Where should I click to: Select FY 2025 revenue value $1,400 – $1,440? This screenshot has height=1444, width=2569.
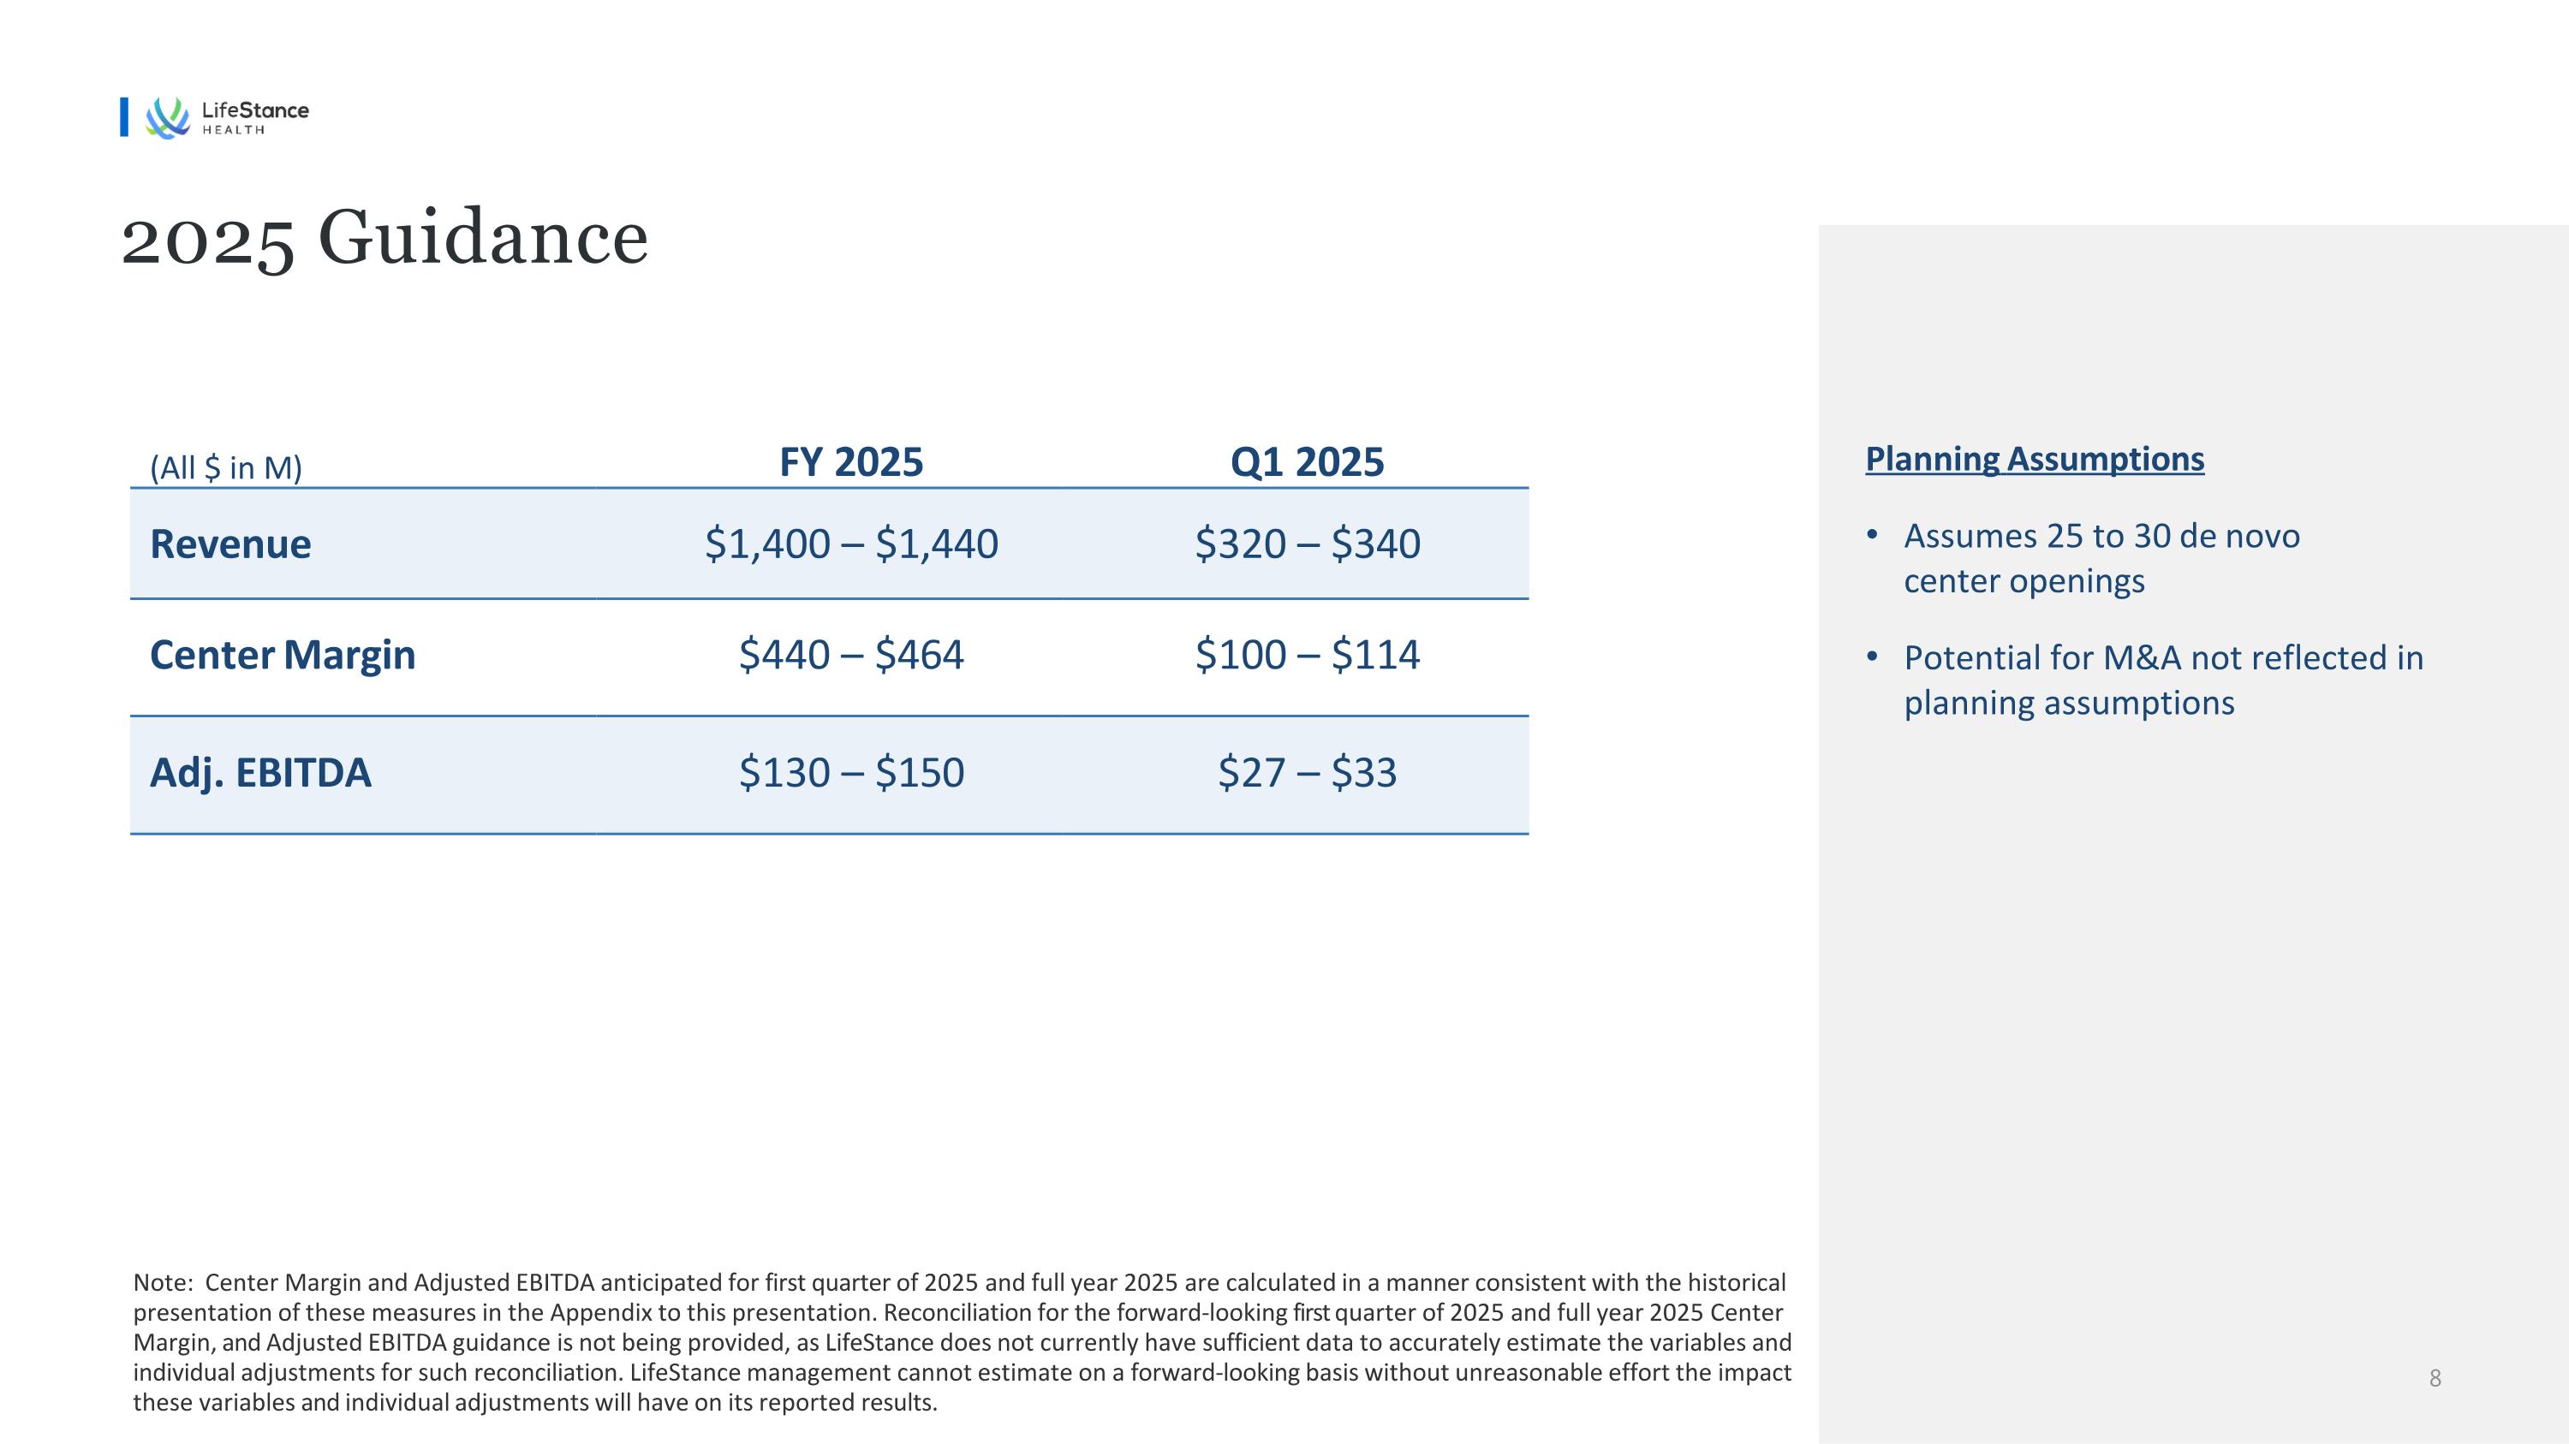tap(850, 544)
